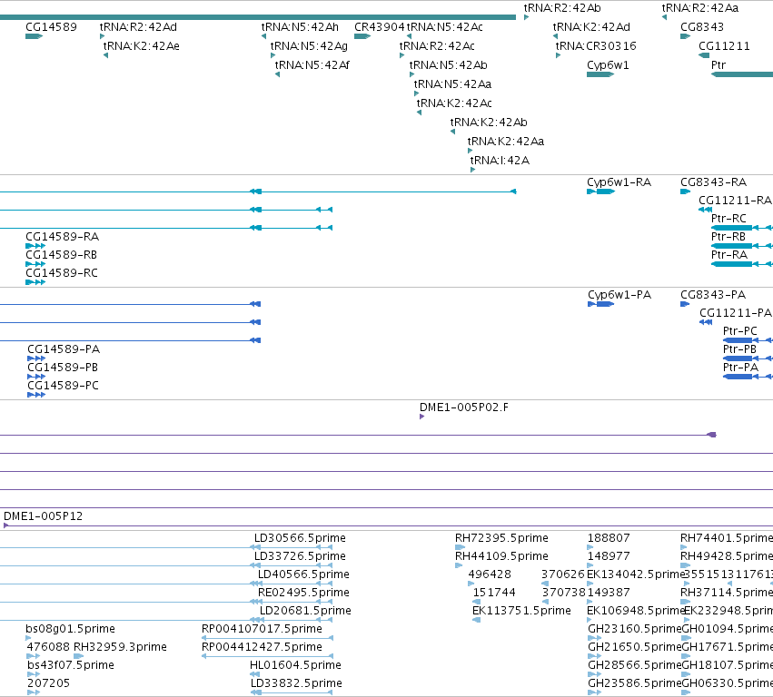Image resolution: width=773 pixels, height=697 pixels.
Task: Click the CG14589-PB protein label
Action: 63,368
